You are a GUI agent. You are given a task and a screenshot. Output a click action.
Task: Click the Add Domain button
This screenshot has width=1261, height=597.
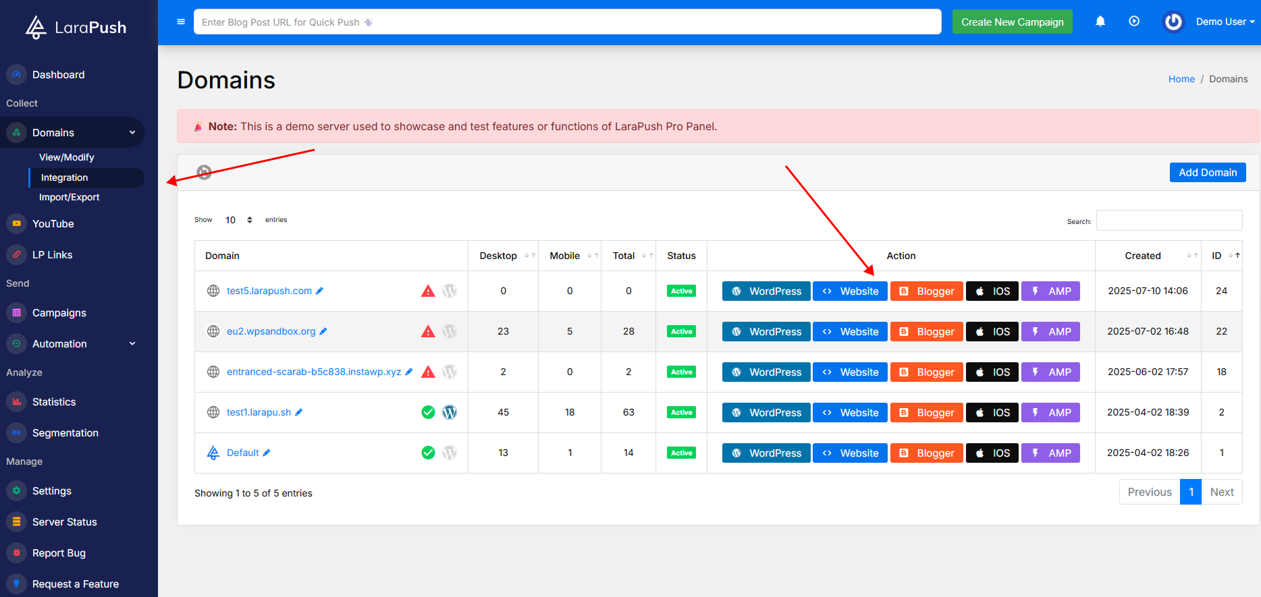pyautogui.click(x=1208, y=172)
